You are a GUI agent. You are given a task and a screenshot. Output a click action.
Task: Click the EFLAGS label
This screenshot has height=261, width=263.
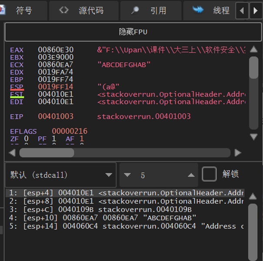coord(23,132)
